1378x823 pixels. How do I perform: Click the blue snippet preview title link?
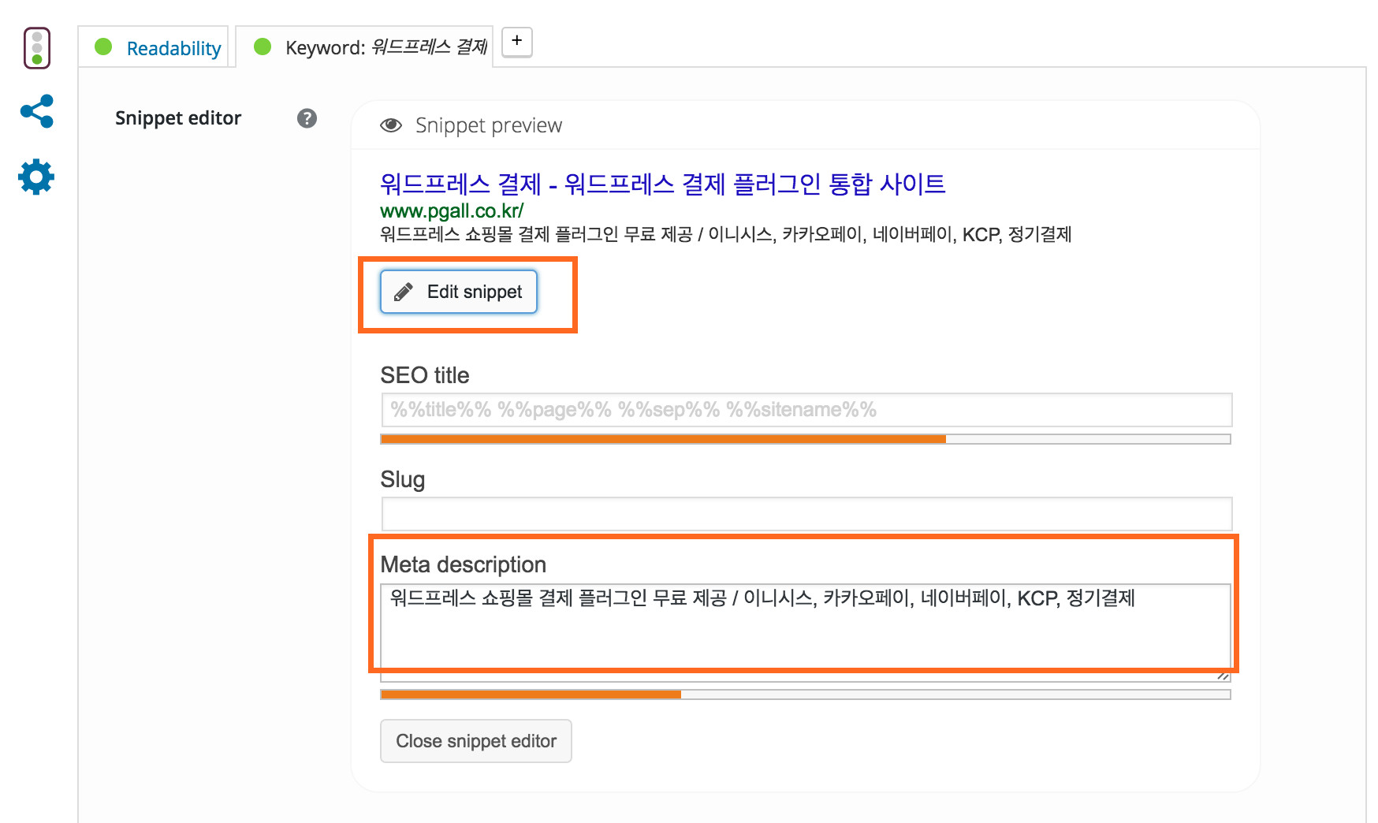662,184
